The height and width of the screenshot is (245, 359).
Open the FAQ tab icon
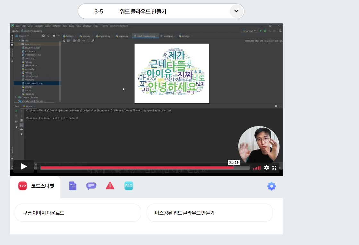pyautogui.click(x=129, y=186)
